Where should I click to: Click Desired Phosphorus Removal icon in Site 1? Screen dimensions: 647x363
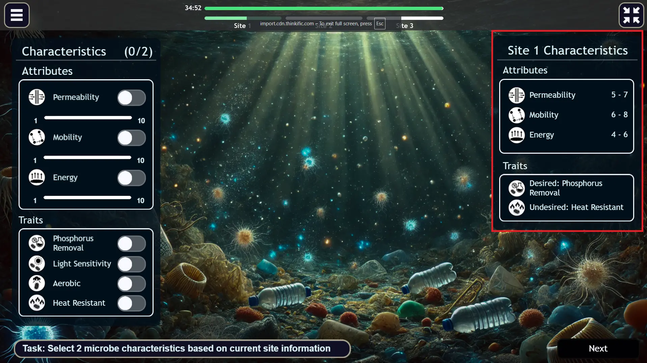(x=516, y=188)
